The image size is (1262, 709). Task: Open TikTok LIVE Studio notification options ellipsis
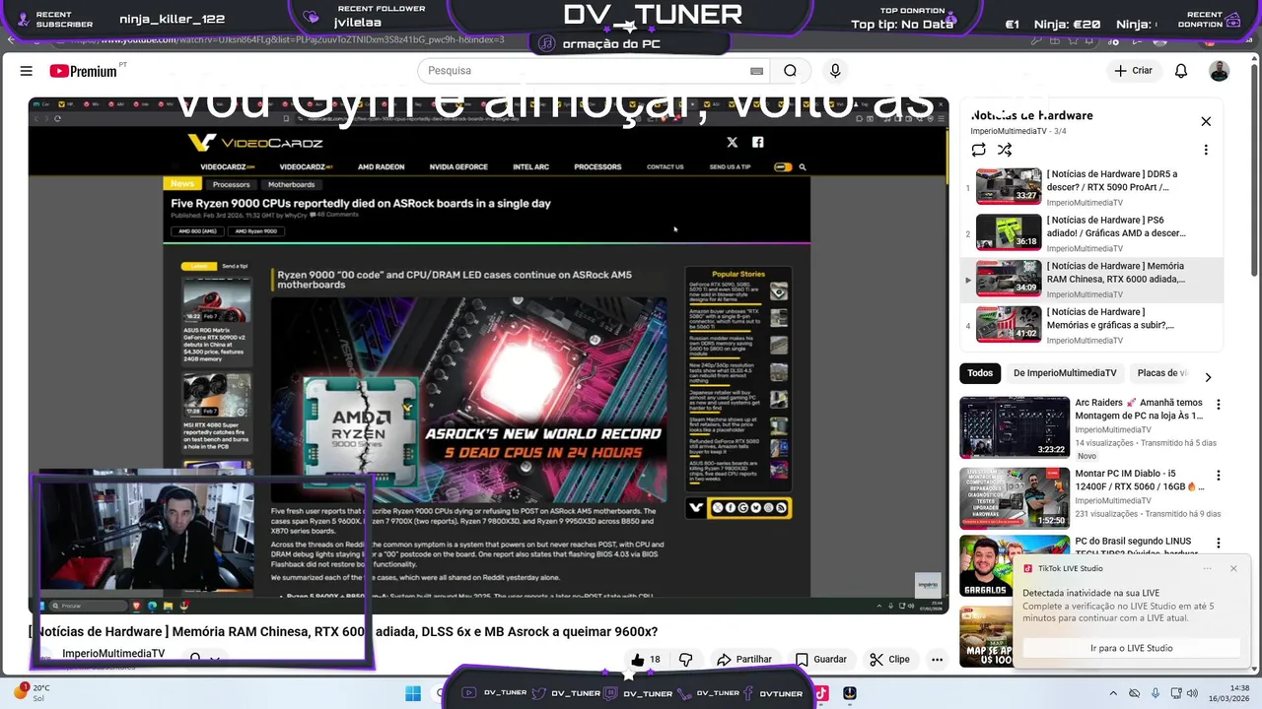(1207, 568)
